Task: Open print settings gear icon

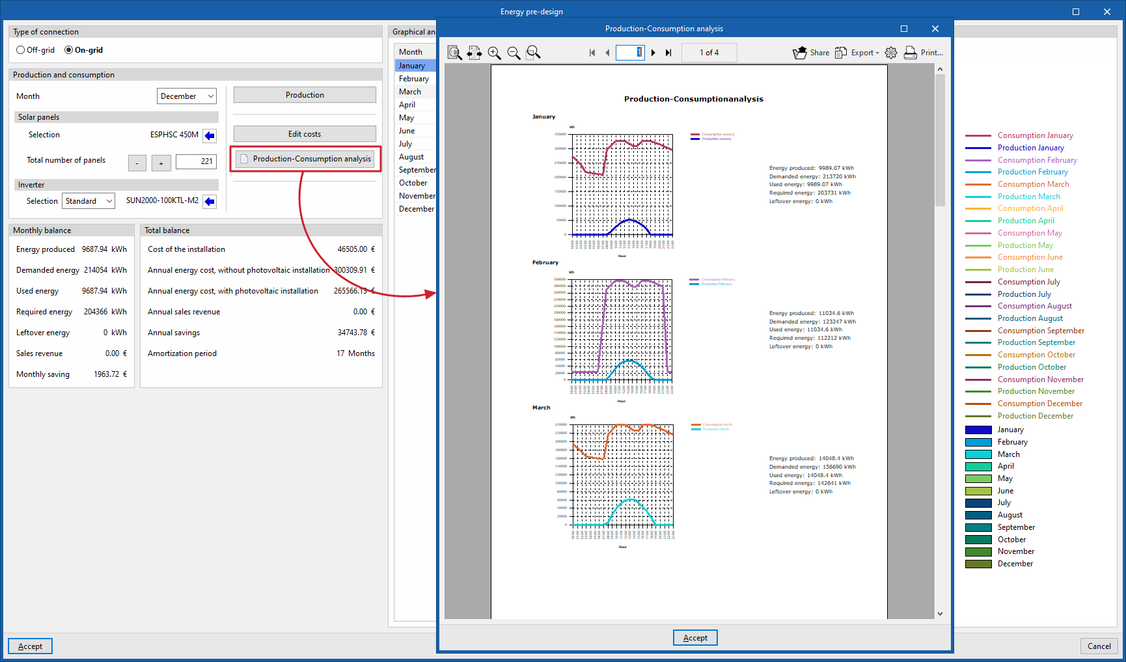Action: [891, 53]
